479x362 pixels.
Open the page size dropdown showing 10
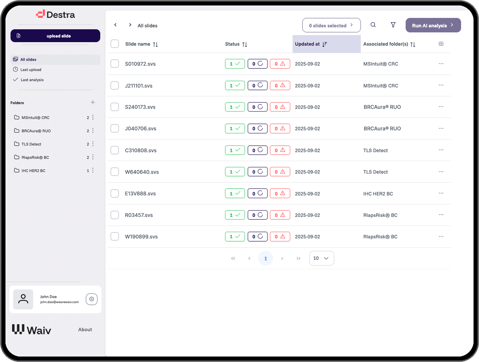321,258
